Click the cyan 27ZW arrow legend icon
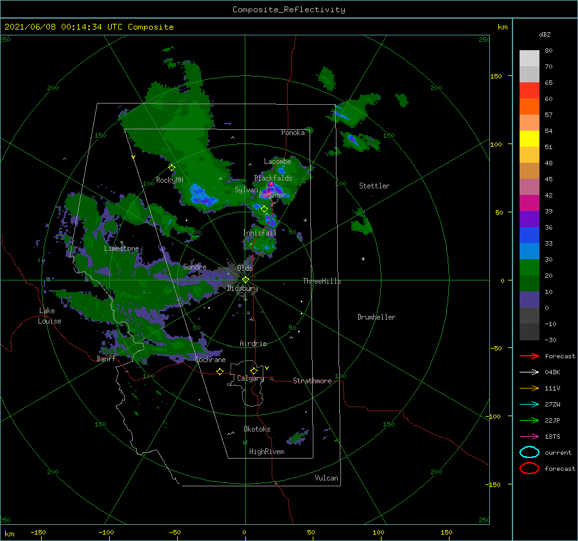Image resolution: width=578 pixels, height=541 pixels. [x=530, y=405]
